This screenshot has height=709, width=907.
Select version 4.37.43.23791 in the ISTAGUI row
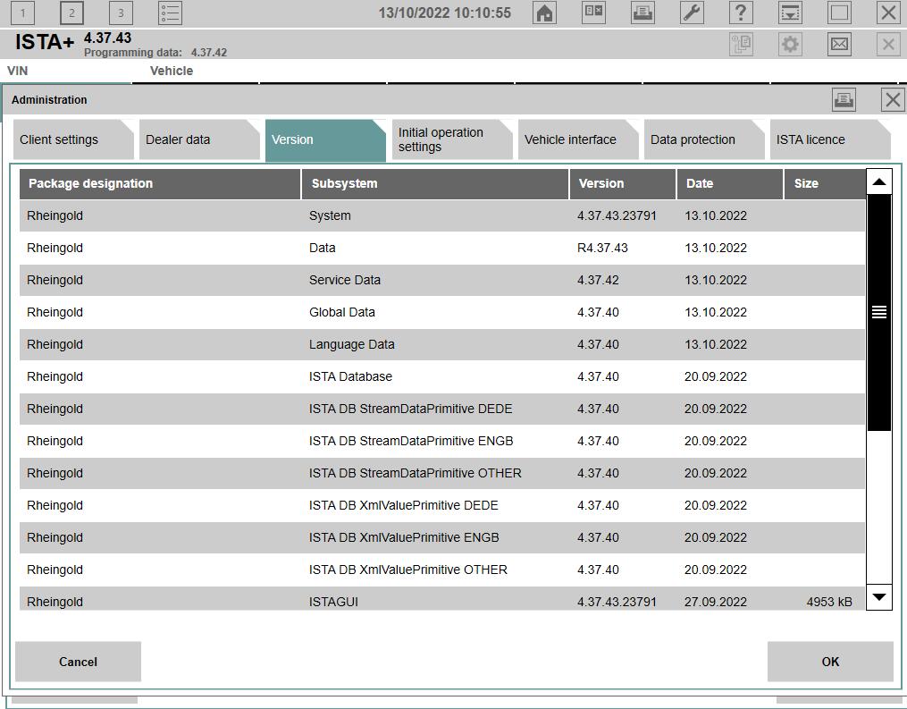pos(617,602)
